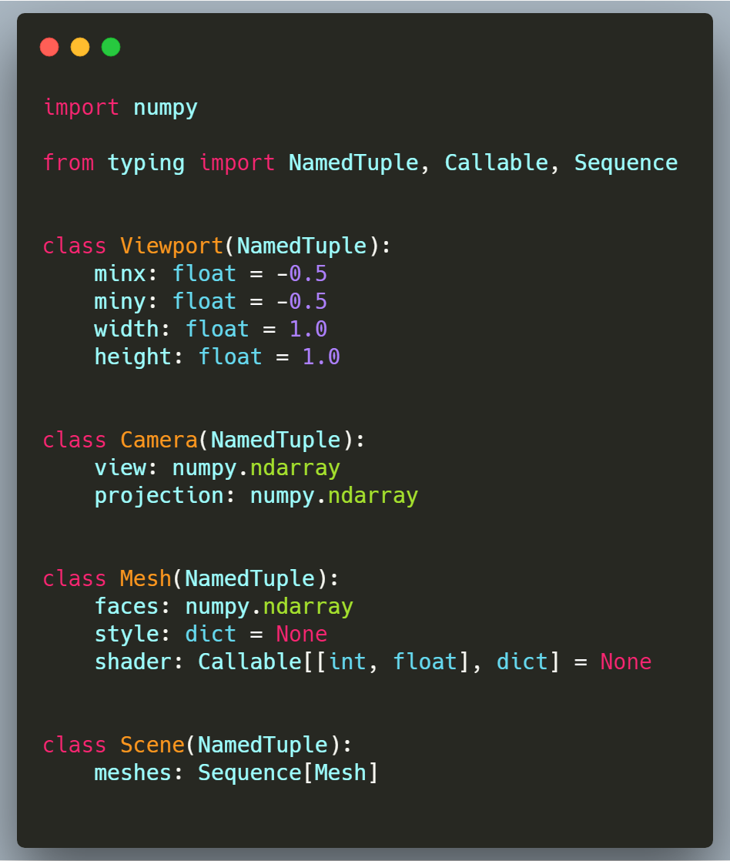Click the 'from' keyword
This screenshot has height=861, width=730.
[x=69, y=162]
